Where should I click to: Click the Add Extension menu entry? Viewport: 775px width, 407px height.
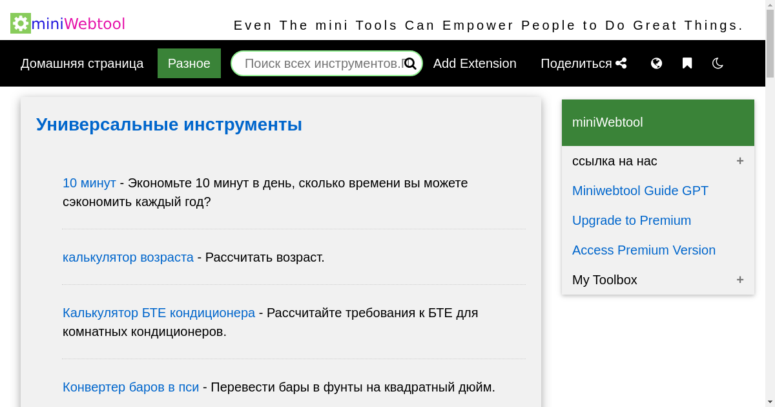coord(475,63)
